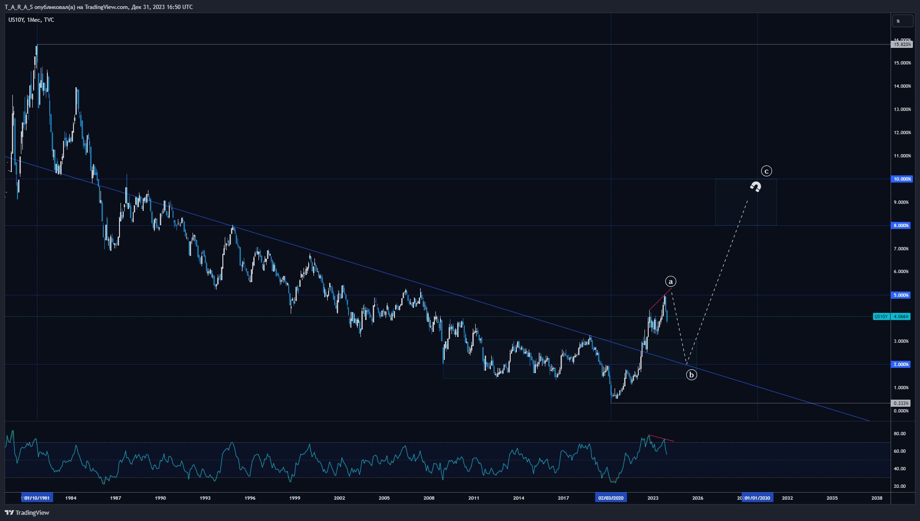Click the current price label 4.066%

(901, 317)
